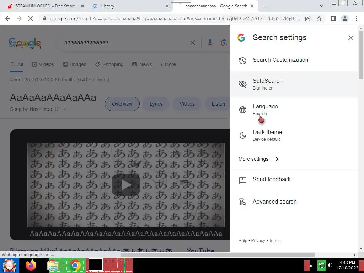The height and width of the screenshot is (273, 364).
Task: Start voice search with microphone icon
Action: (x=210, y=43)
